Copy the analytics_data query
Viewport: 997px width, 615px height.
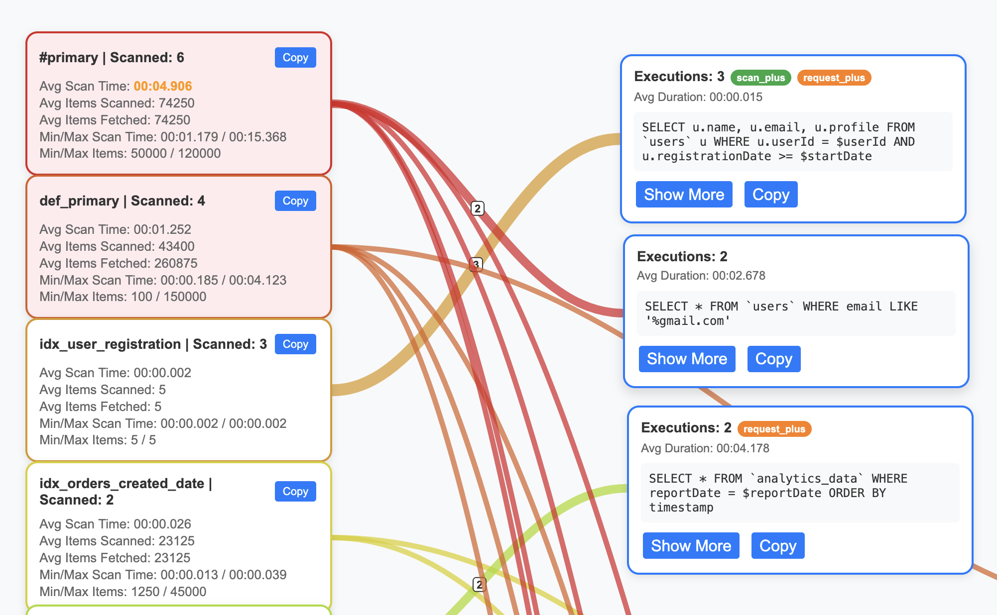(777, 545)
